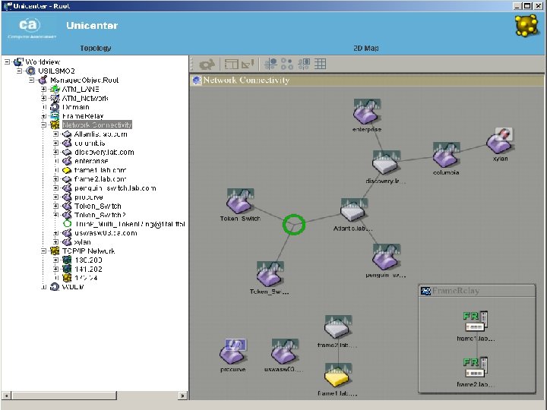This screenshot has height=410, width=547.
Task: Expand the FrameRelay tree node
Action: point(43,116)
